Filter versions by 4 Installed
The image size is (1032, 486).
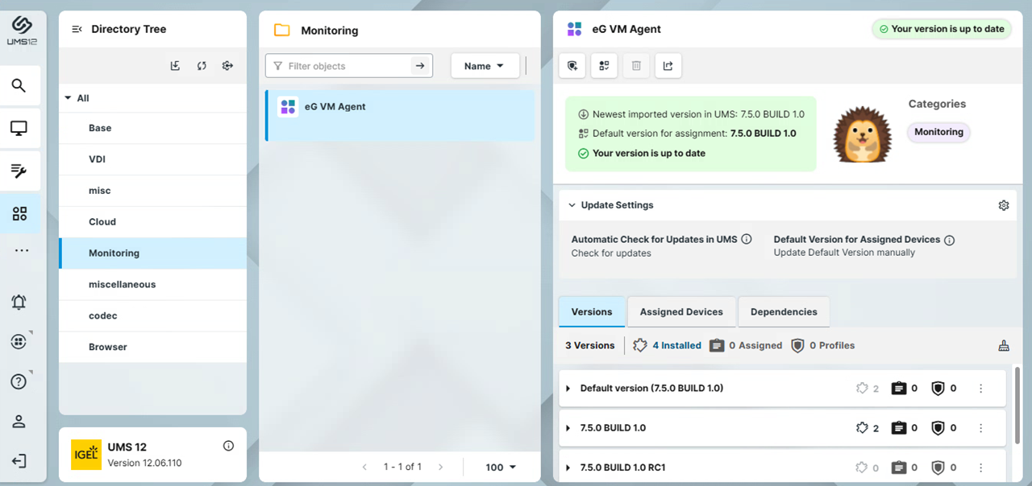click(668, 345)
